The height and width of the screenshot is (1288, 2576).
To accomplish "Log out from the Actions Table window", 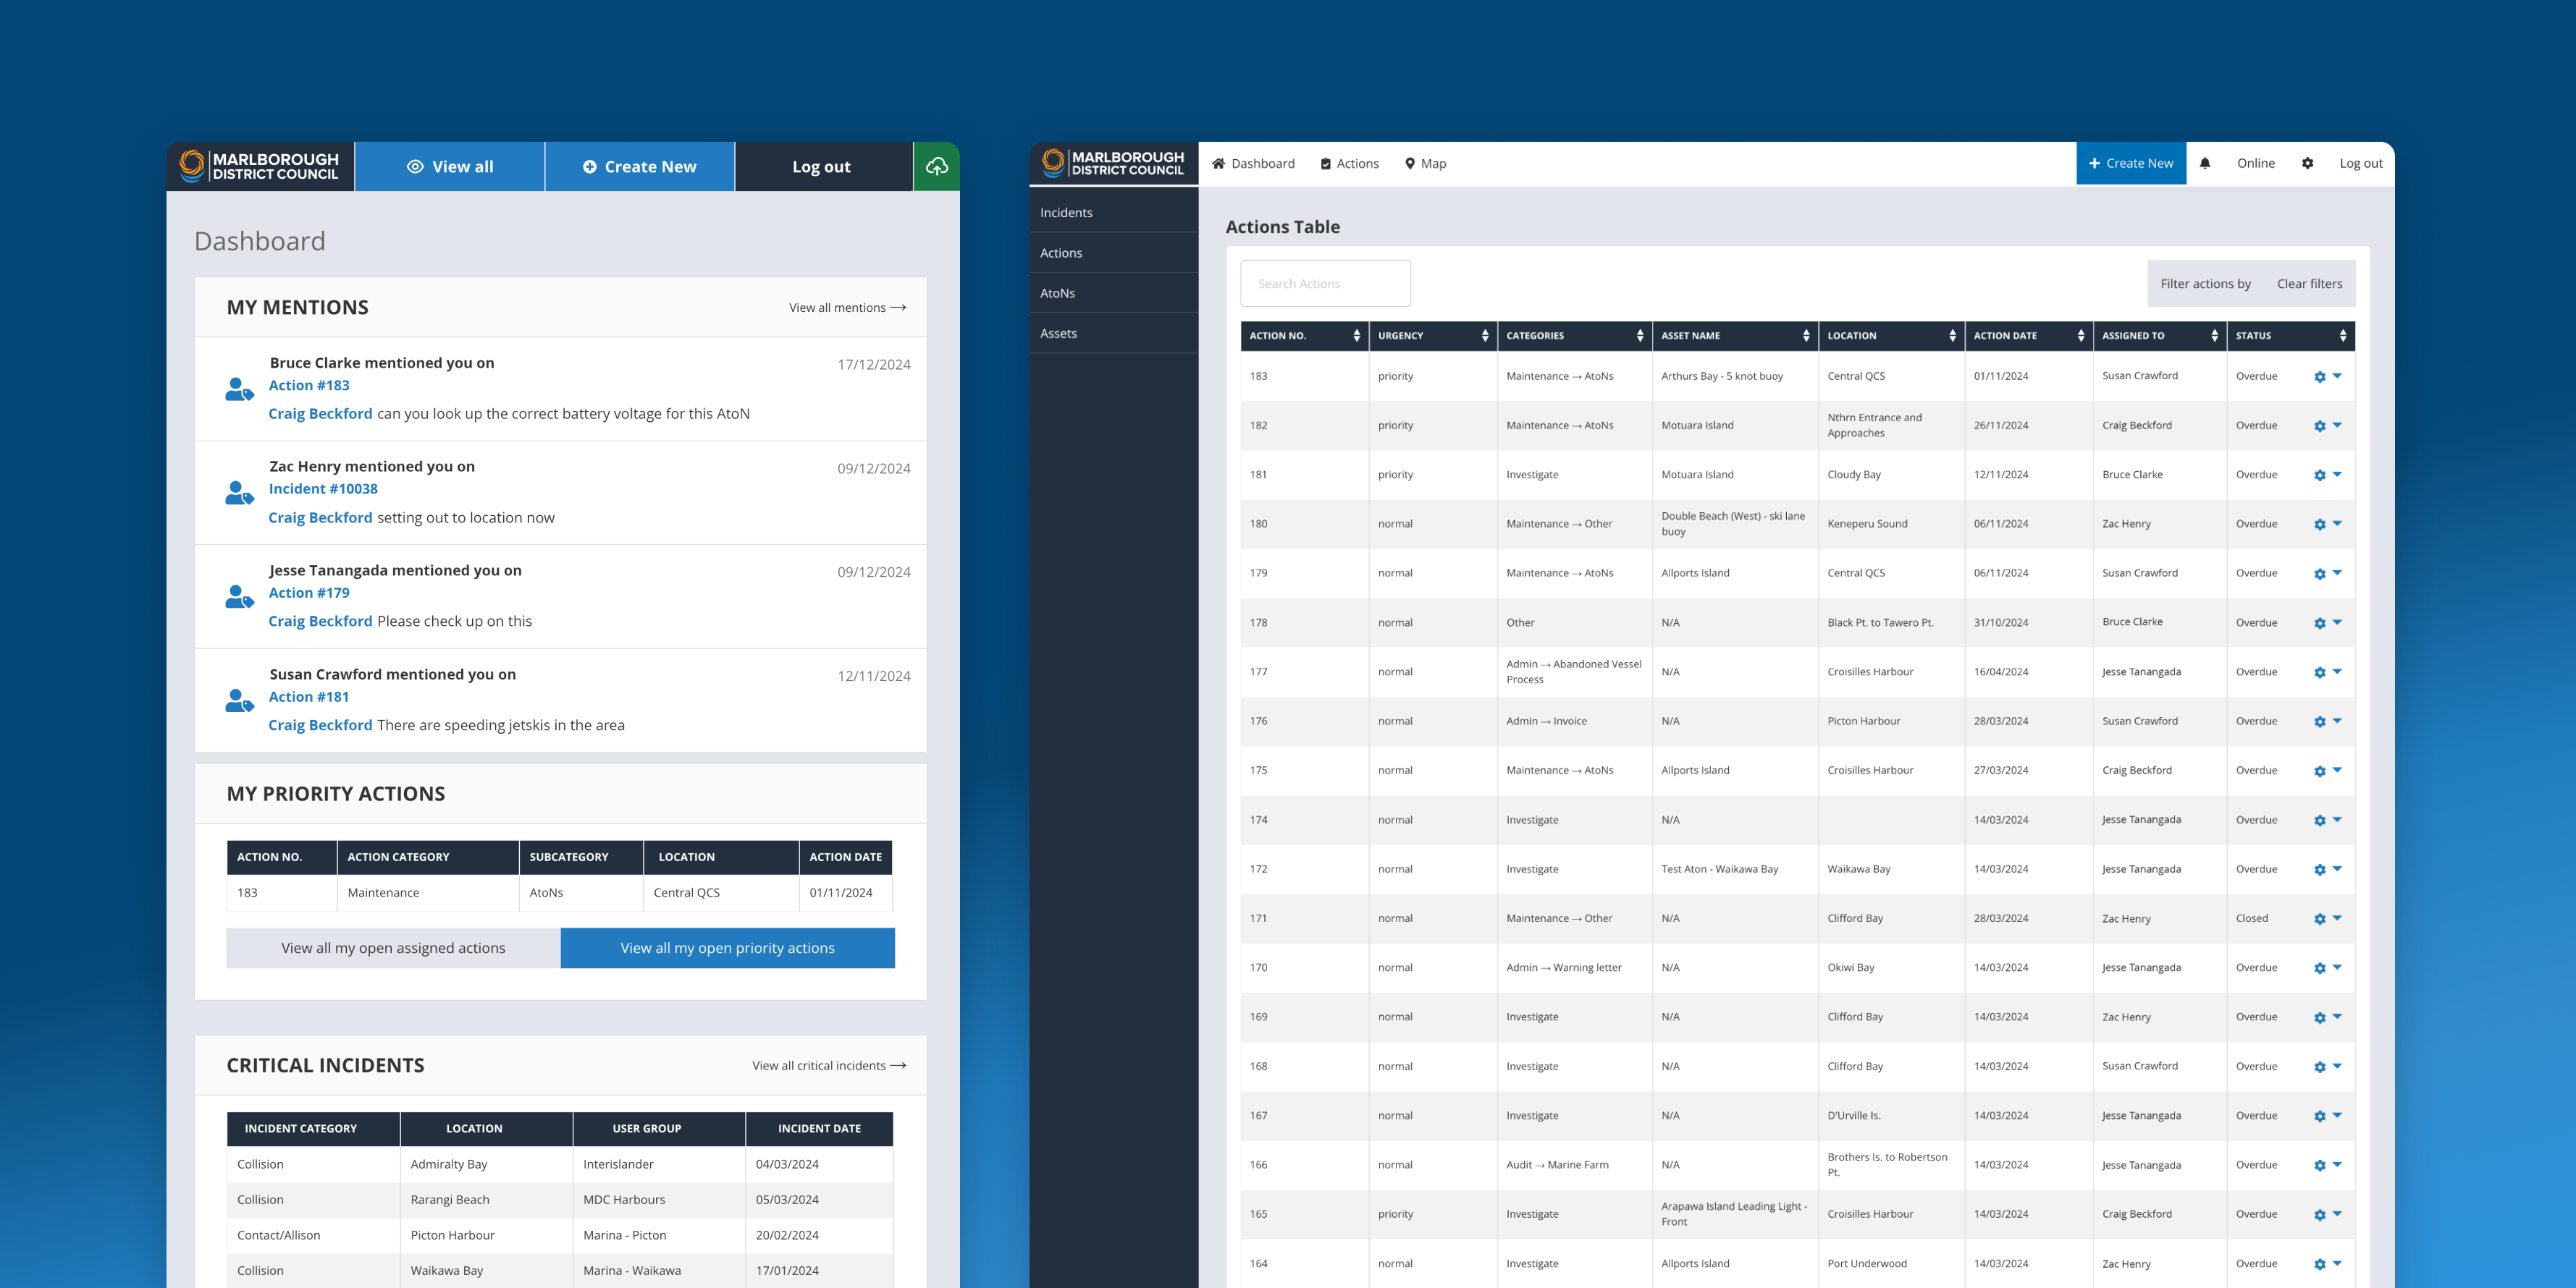I will pos(2360,164).
